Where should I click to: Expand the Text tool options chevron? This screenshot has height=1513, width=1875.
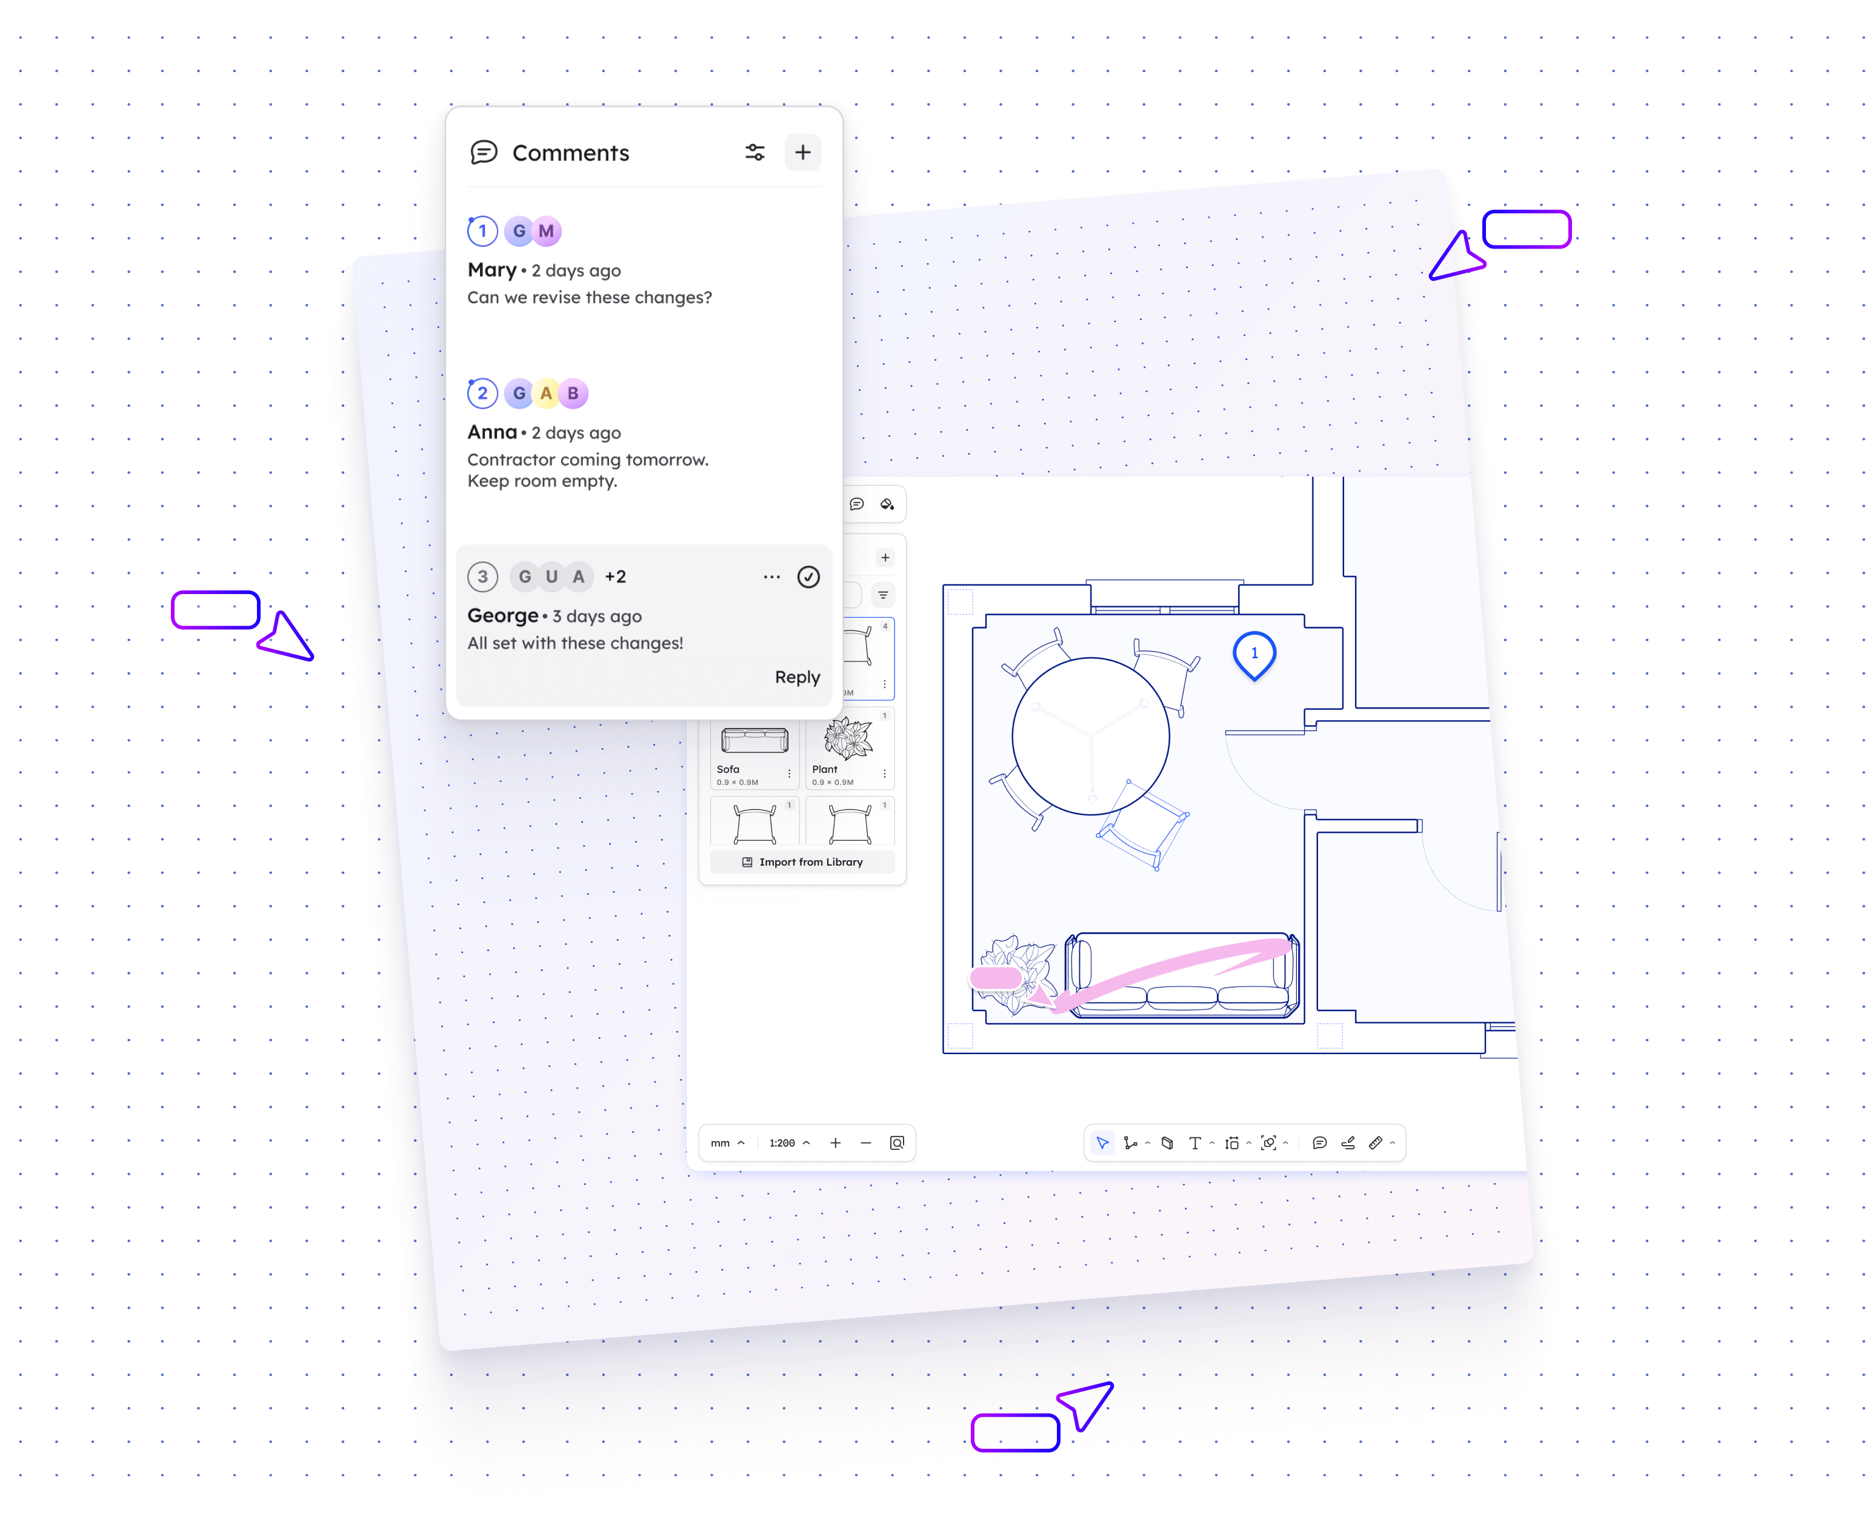1212,1143
